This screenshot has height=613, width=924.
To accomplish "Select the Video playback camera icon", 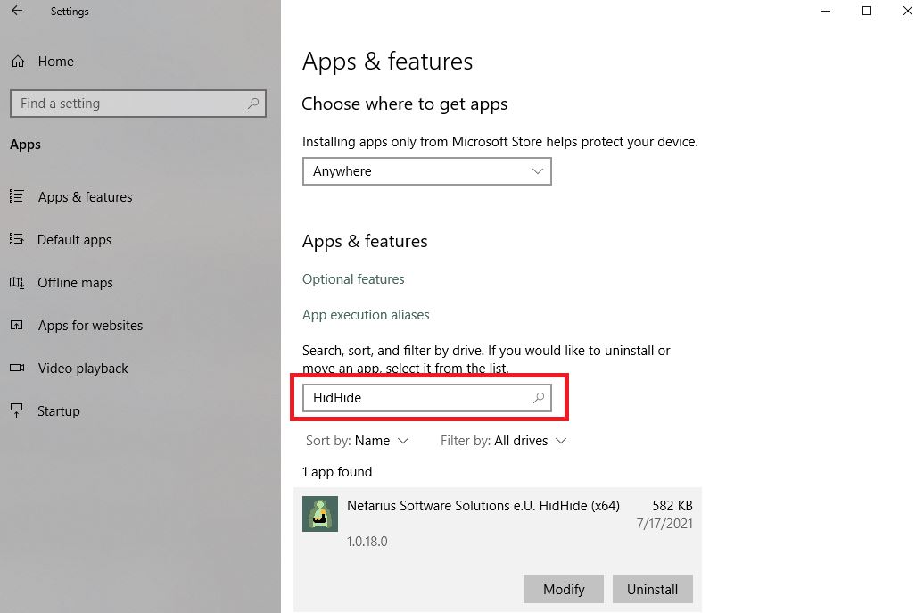I will (19, 368).
